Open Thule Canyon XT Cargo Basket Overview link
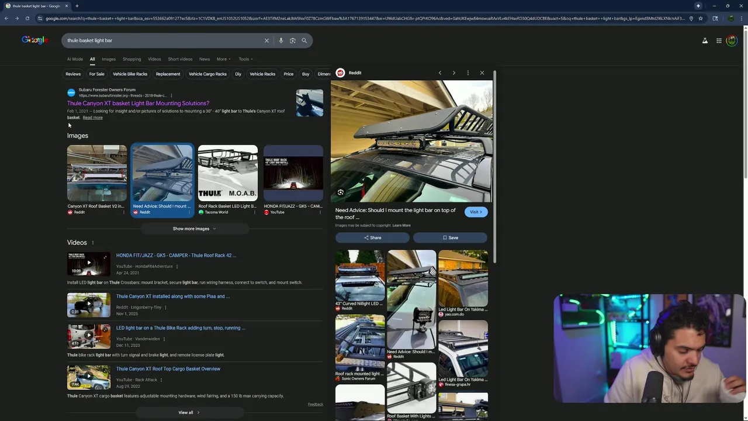This screenshot has height=421, width=748. coord(168,369)
